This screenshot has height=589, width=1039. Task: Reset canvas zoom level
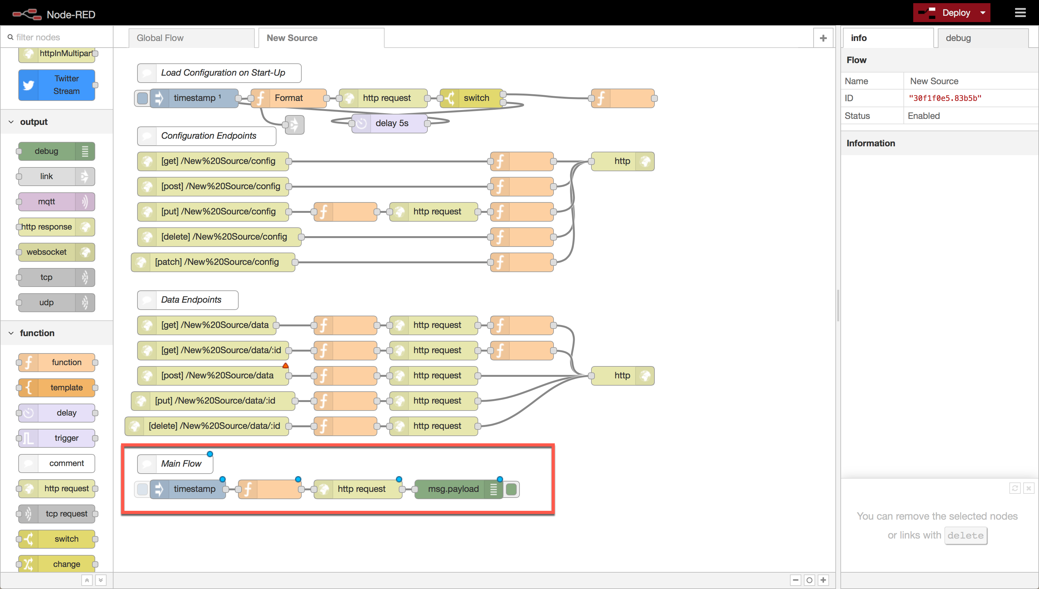coord(809,580)
